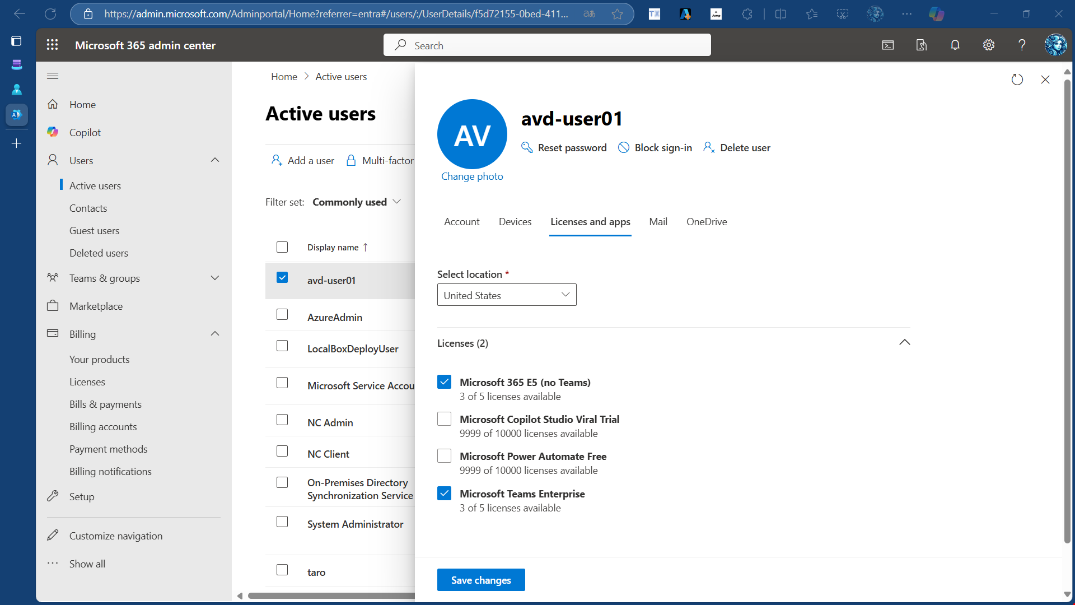
Task: Check Microsoft Copilot Studio Viral Trial license
Action: (444, 419)
